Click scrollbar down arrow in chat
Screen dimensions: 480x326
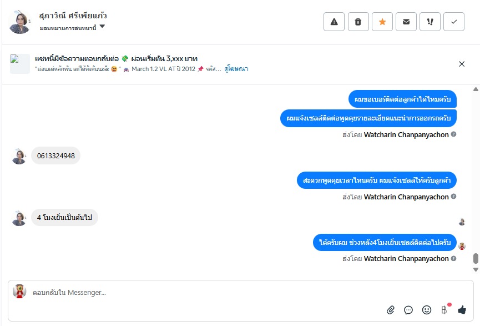pyautogui.click(x=476, y=269)
